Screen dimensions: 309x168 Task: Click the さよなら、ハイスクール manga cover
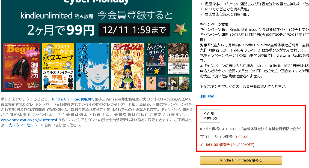tap(93, 66)
